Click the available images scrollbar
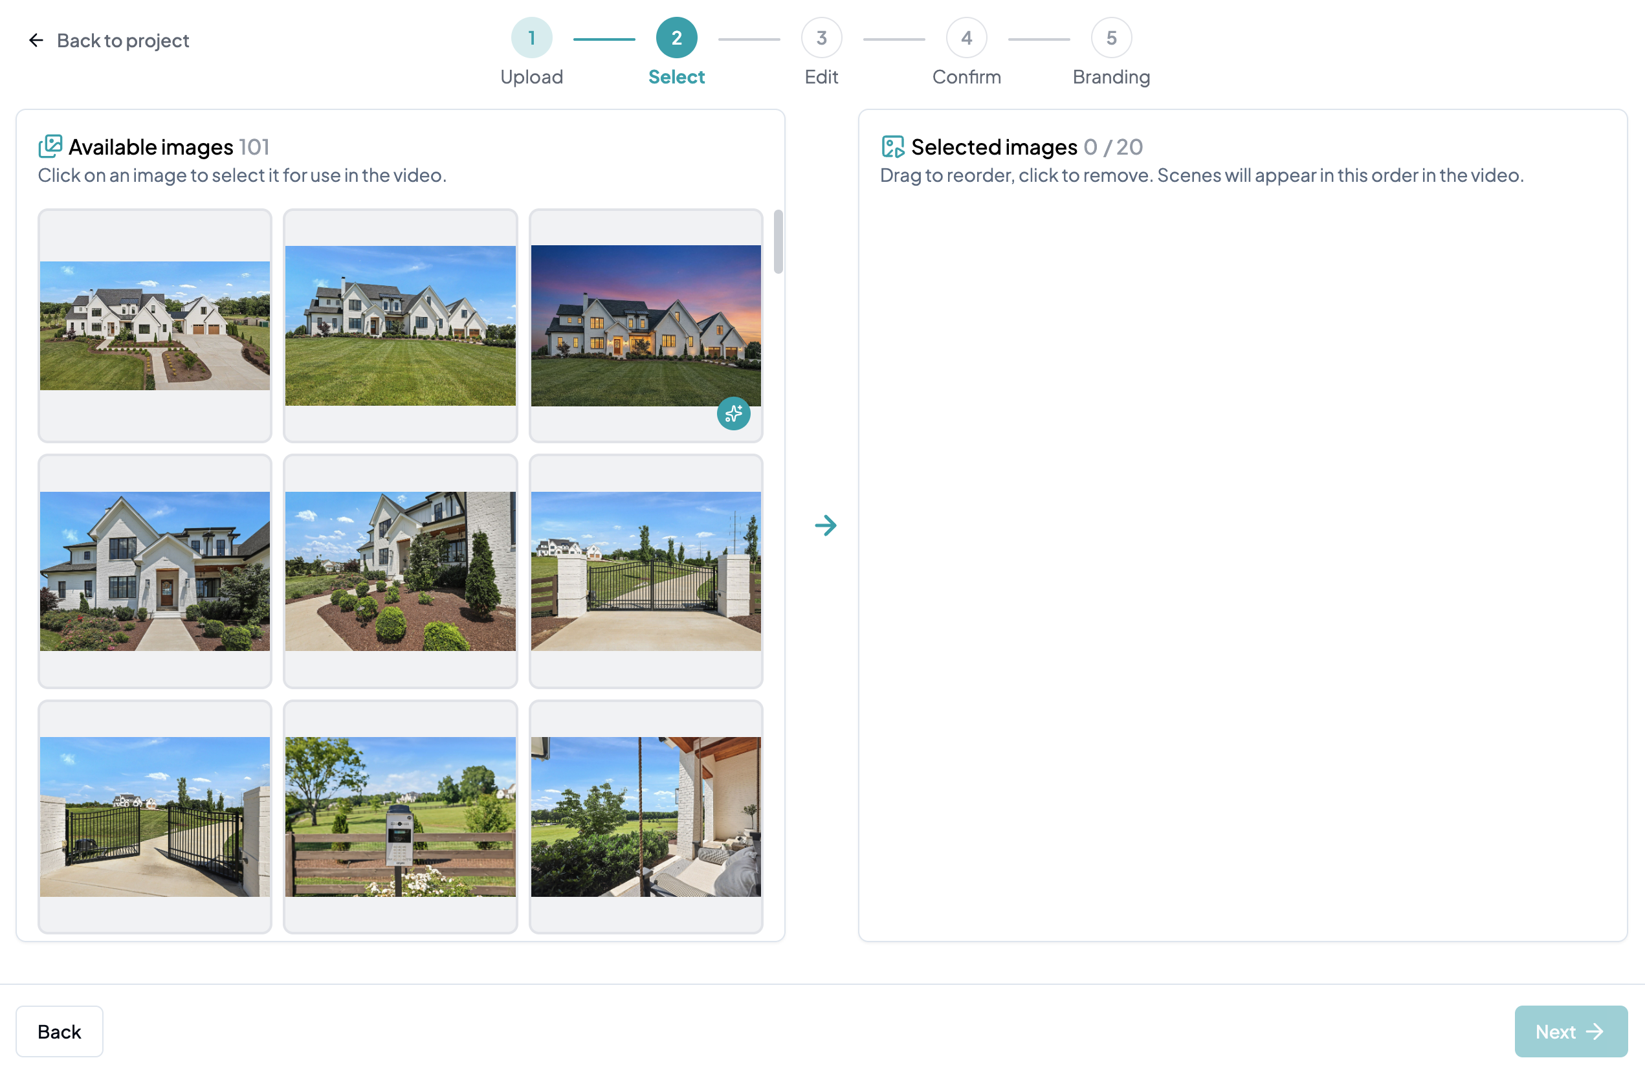This screenshot has height=1069, width=1645. 778,242
